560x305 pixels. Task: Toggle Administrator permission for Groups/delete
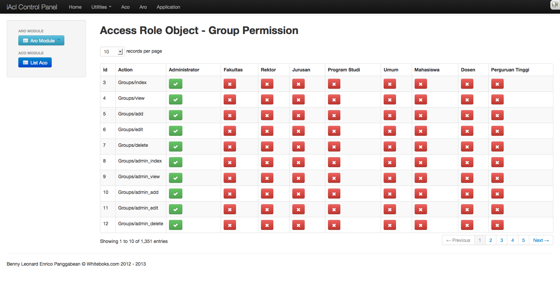point(175,146)
